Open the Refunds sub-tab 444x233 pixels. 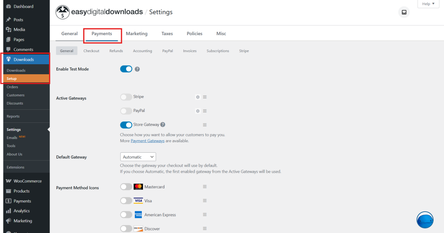[x=116, y=51]
